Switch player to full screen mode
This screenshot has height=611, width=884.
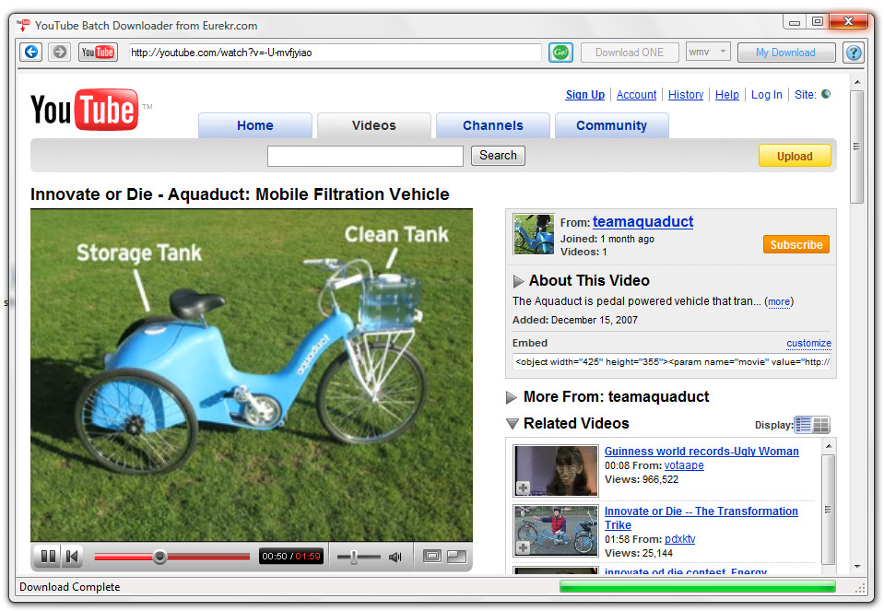tap(456, 557)
